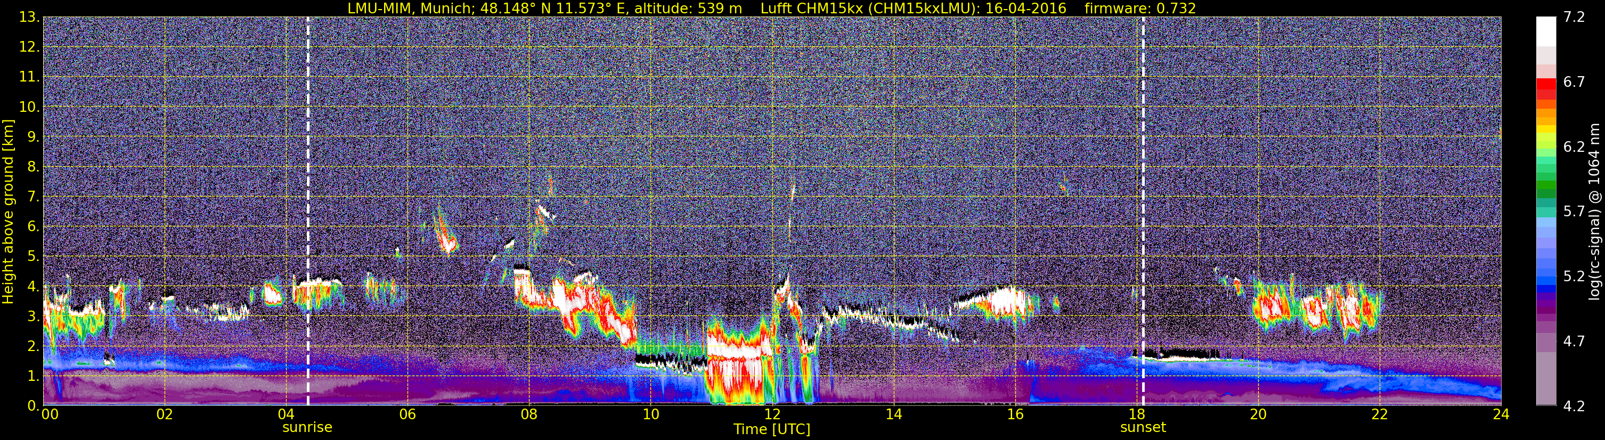This screenshot has height=440, width=1605.
Task: Click the y-axis tick label '2.'
Action: tap(33, 347)
